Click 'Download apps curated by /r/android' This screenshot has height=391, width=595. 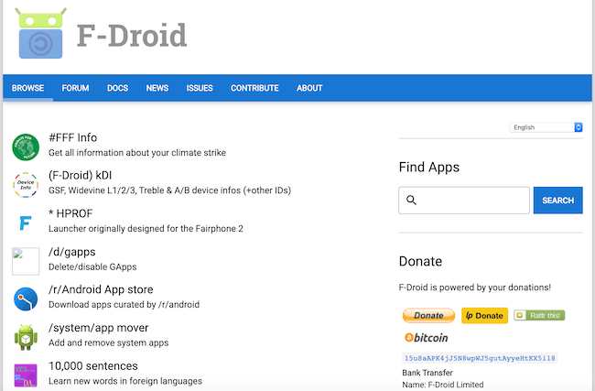(124, 304)
